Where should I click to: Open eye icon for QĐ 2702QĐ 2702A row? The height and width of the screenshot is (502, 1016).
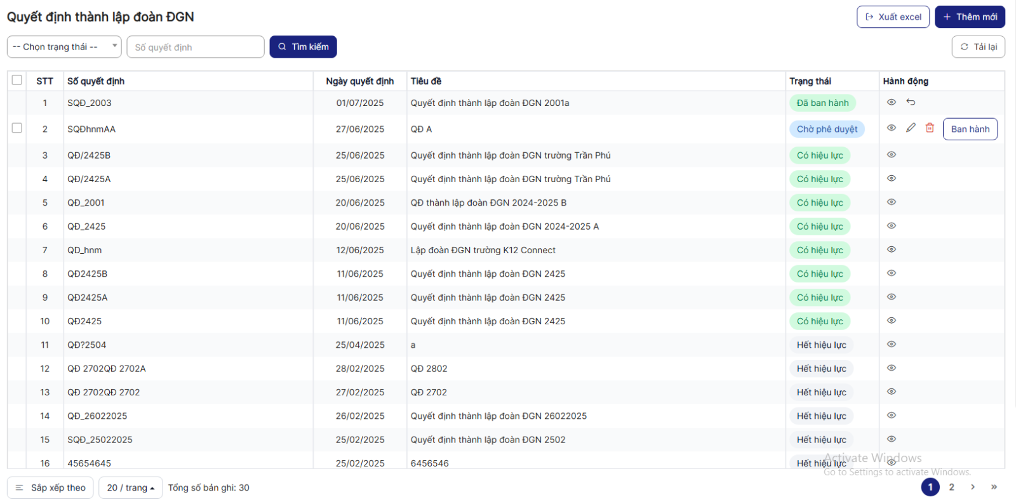tap(891, 368)
